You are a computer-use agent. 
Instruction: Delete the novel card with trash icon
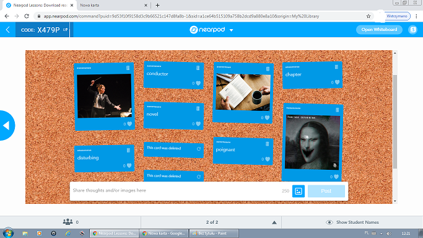click(198, 108)
